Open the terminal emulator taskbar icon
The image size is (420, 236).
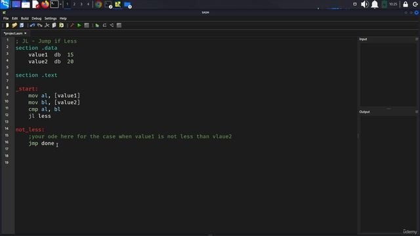tap(54, 5)
